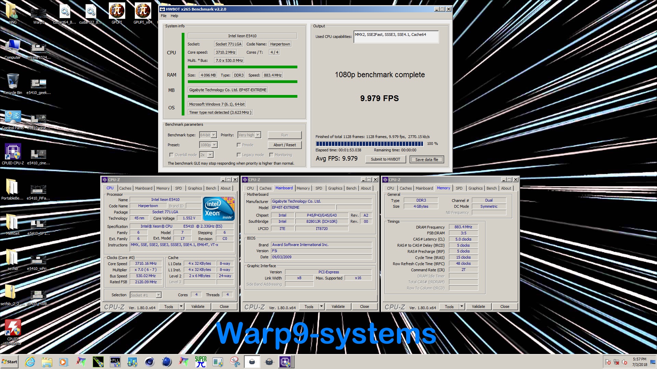This screenshot has width=657, height=369.
Task: Open the Recycle Bin icon
Action: (x=13, y=84)
